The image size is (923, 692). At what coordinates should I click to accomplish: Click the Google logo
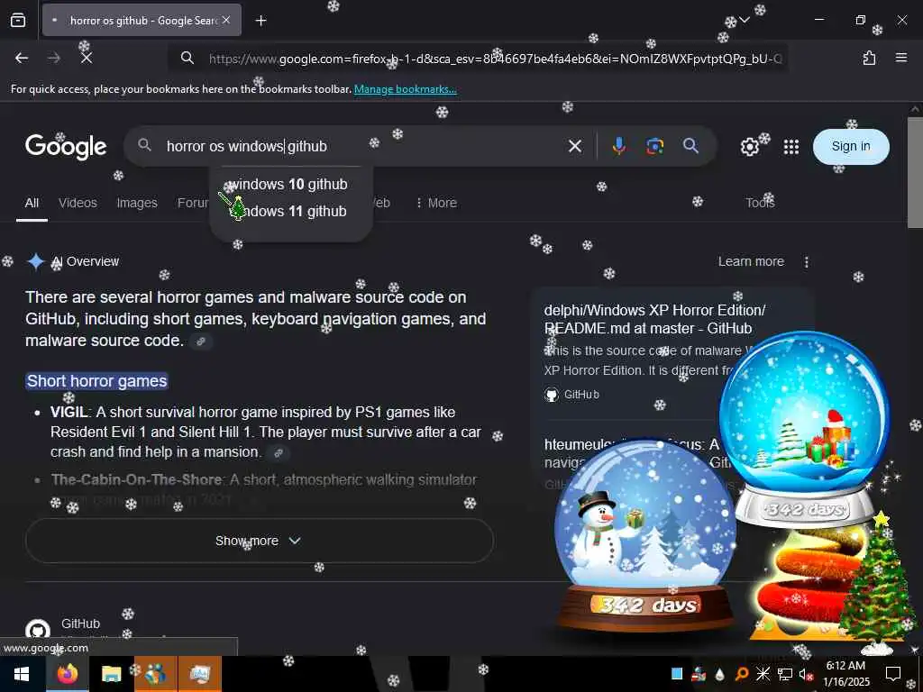click(x=66, y=147)
